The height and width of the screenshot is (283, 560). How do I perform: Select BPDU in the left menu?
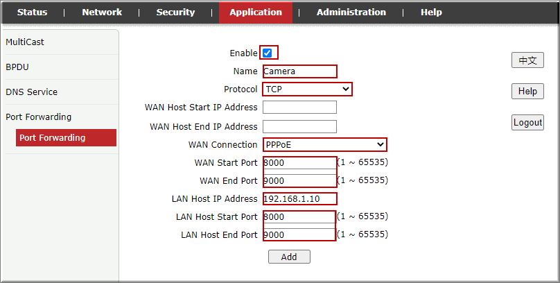[x=17, y=67]
